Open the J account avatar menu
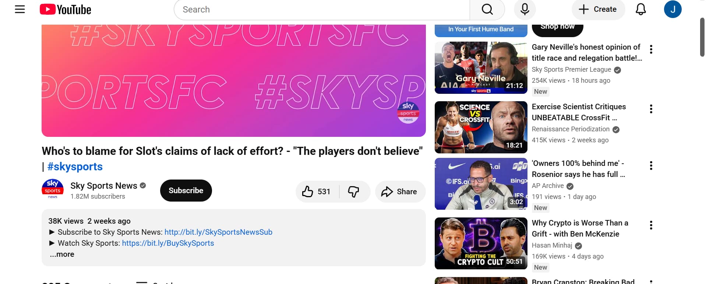706x284 pixels. coord(673,9)
